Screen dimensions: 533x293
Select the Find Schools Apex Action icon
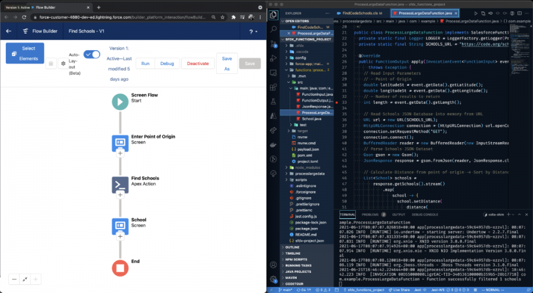tap(120, 185)
